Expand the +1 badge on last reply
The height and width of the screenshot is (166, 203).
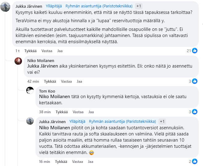[163, 121]
